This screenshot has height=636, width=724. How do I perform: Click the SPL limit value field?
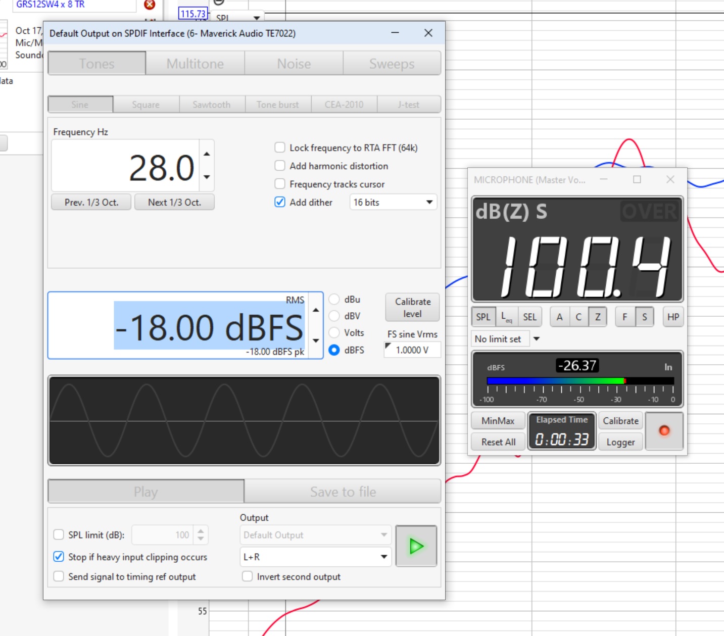click(162, 535)
